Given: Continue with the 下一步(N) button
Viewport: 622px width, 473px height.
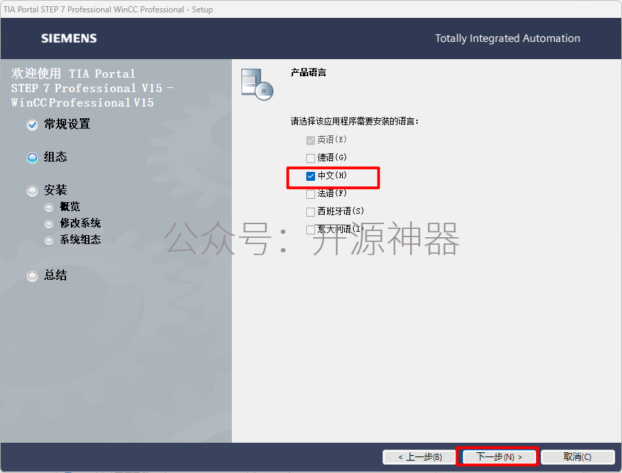Looking at the screenshot, I should pyautogui.click(x=498, y=456).
